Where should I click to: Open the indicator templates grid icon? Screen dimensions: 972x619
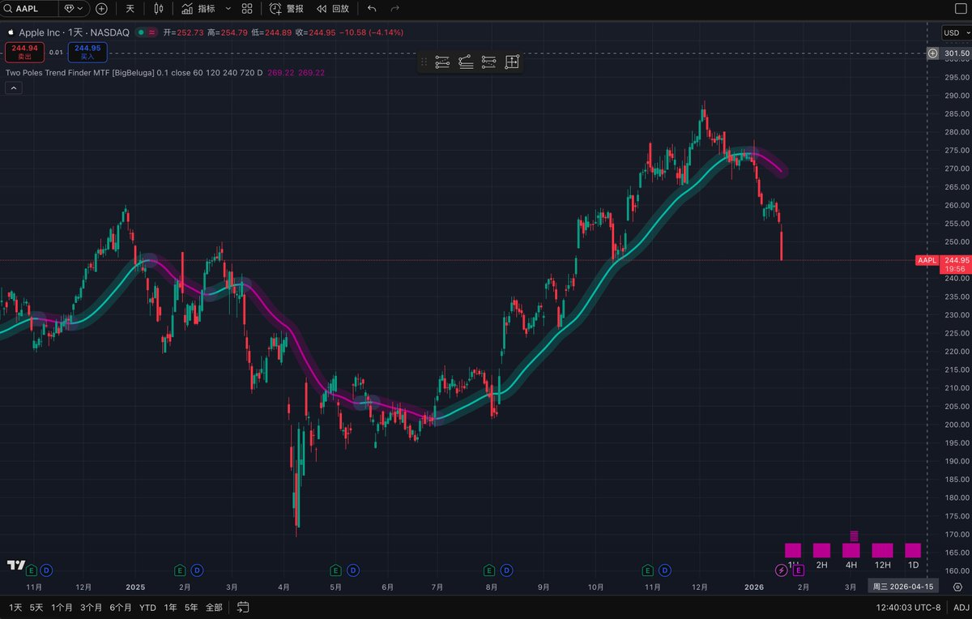pos(247,9)
